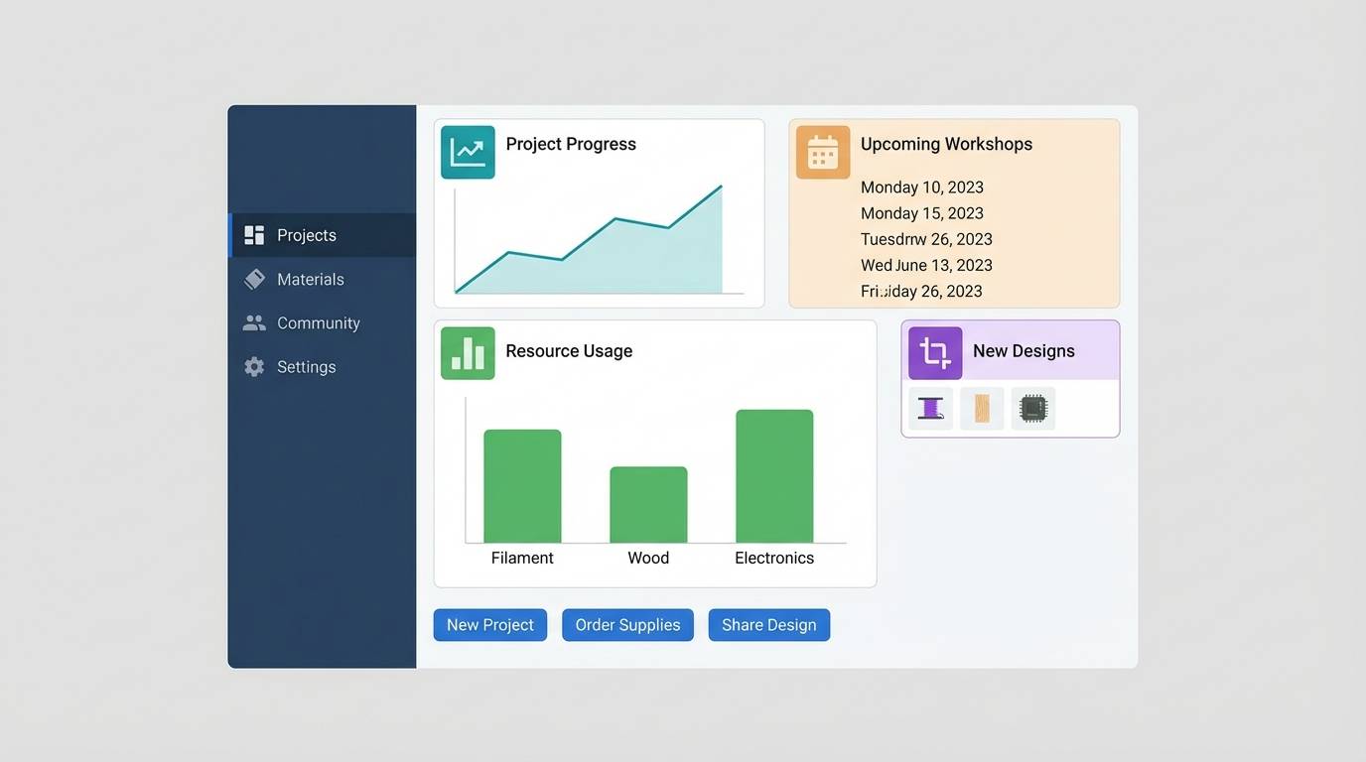This screenshot has width=1366, height=762.
Task: Open Settings via the gear icon
Action: (253, 366)
